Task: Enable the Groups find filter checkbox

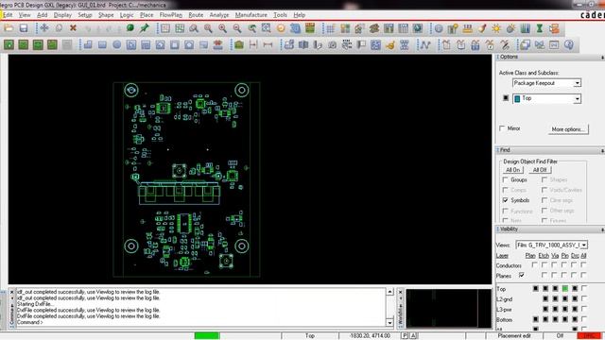Action: 506,180
